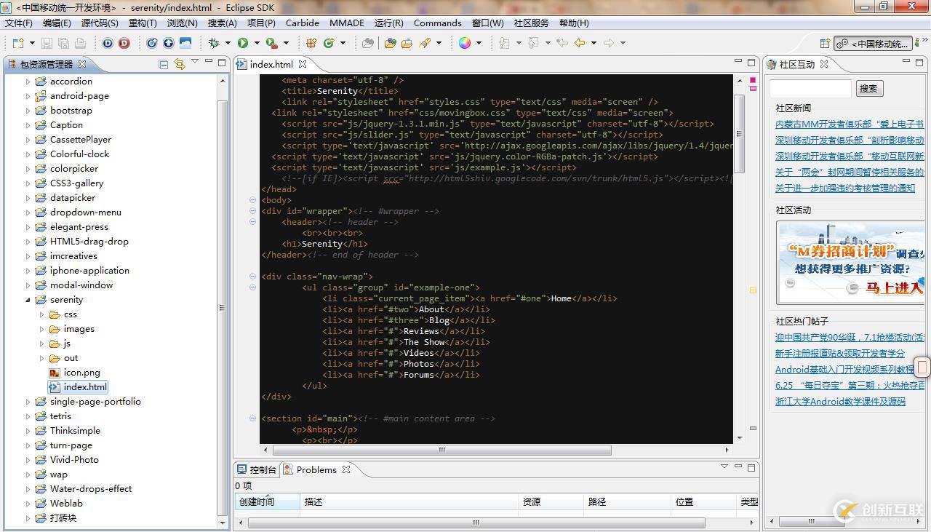Open link 关于进一步加强违约考核管理的通知
931x532 pixels.
pyautogui.click(x=845, y=188)
